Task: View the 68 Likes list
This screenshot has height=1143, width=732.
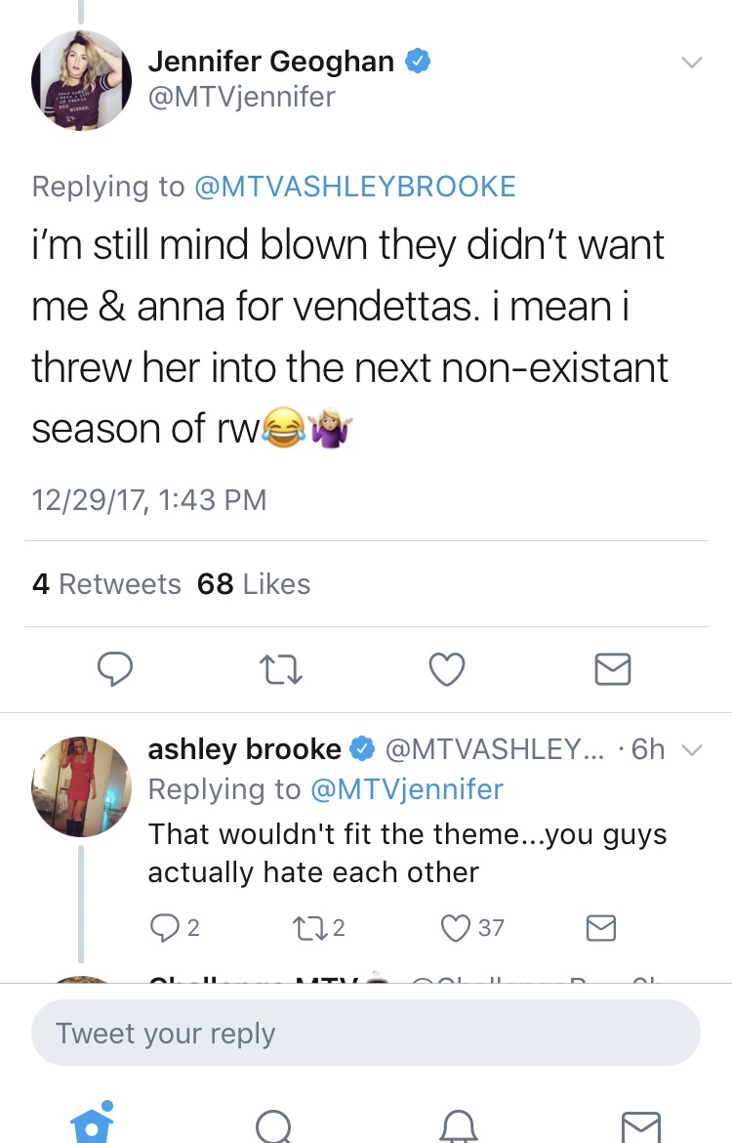Action: tap(254, 584)
